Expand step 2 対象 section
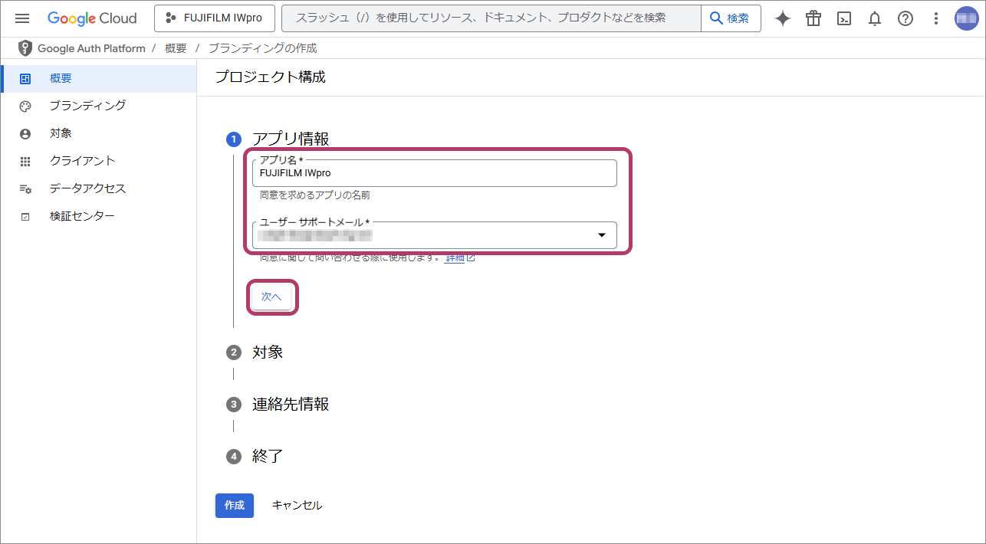The image size is (986, 544). point(268,352)
